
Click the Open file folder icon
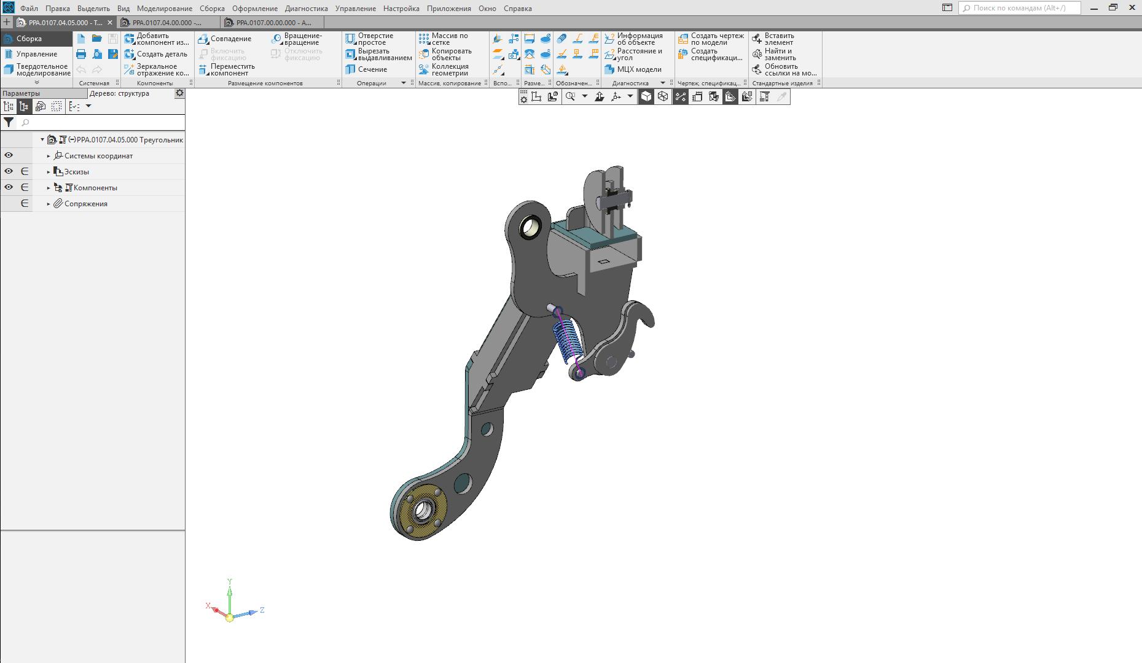tap(96, 39)
